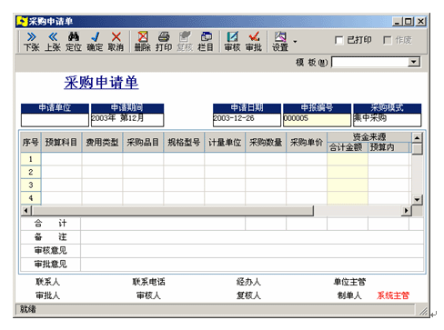Click the 定位 binoculars locate icon
The height and width of the screenshot is (330, 444).
point(74,42)
